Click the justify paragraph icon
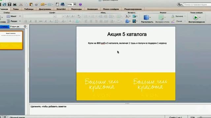The image size is (211, 118). pyautogui.click(x=101, y=21)
